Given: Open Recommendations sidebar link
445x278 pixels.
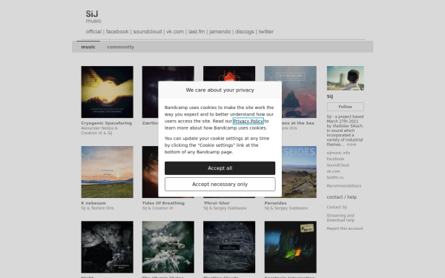Looking at the screenshot, I should tap(344, 186).
